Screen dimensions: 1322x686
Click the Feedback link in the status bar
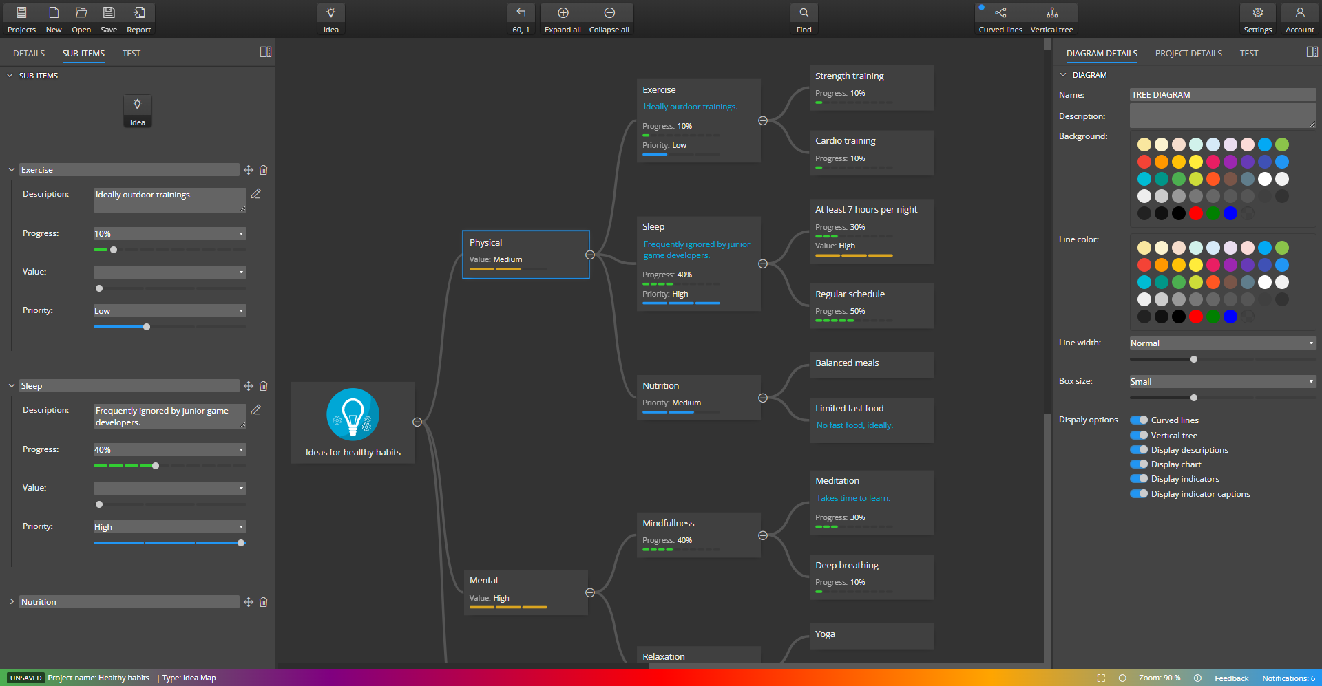pos(1230,678)
